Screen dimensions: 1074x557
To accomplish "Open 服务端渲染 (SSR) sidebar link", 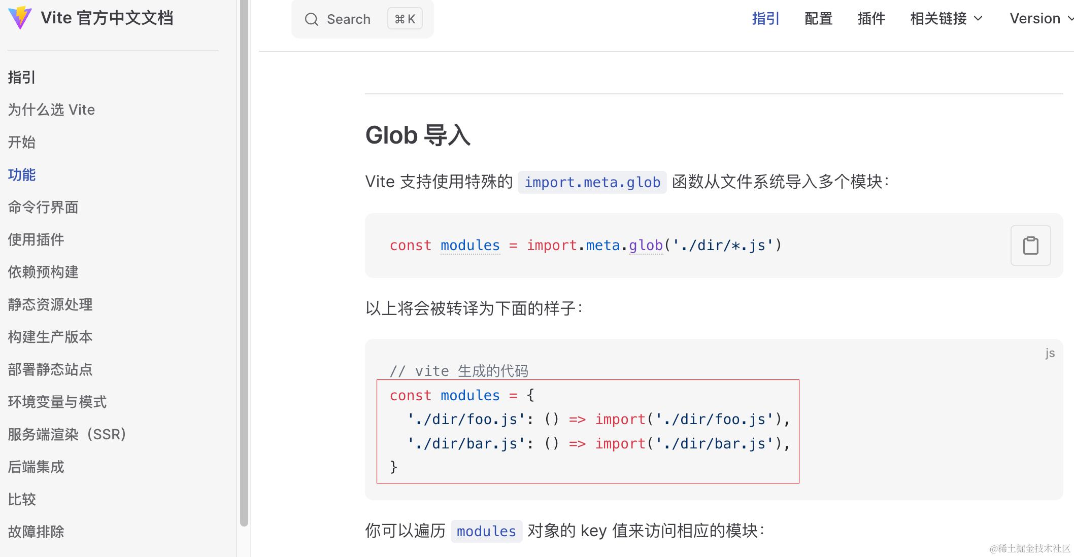I will 66,434.
